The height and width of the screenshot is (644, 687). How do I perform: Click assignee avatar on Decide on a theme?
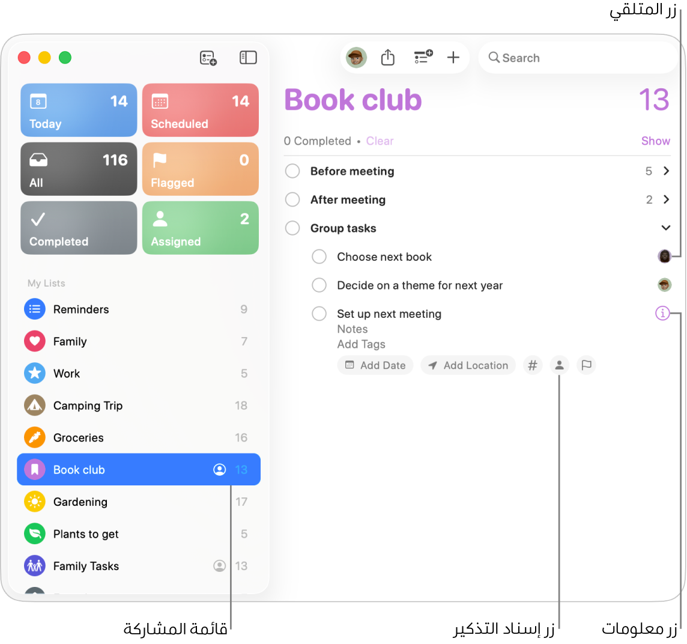tap(664, 285)
